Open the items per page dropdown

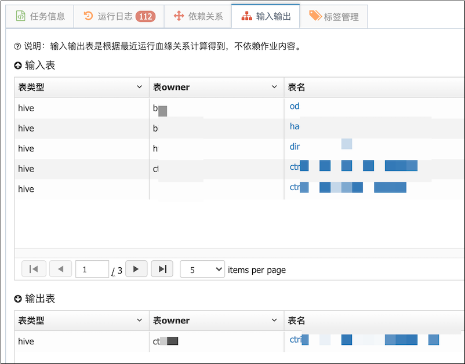pyautogui.click(x=202, y=269)
